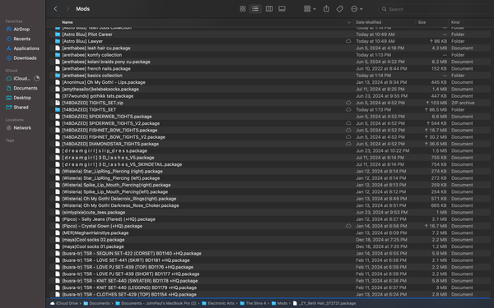The image size is (494, 308).
Task: Switch to column view
Action: 269,9
